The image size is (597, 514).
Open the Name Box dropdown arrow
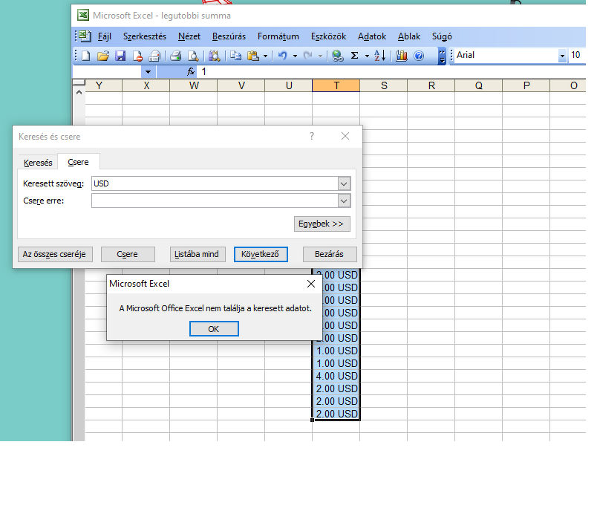point(148,71)
